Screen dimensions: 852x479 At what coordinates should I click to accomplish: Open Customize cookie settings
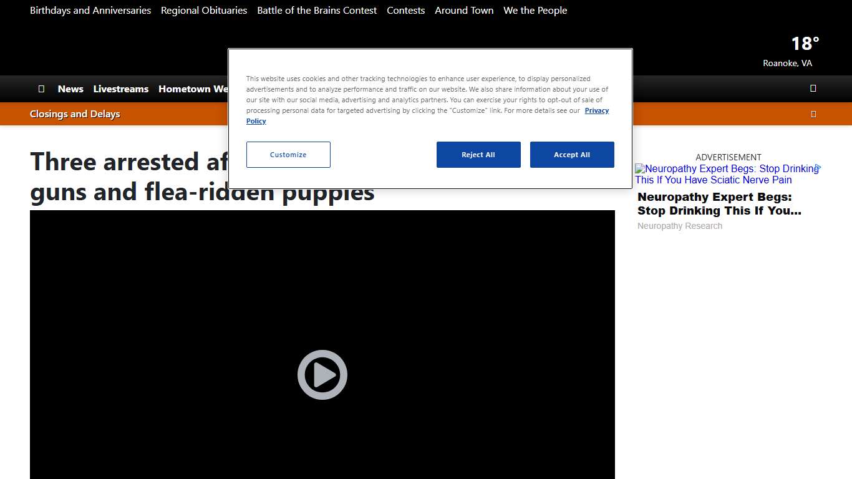point(288,155)
